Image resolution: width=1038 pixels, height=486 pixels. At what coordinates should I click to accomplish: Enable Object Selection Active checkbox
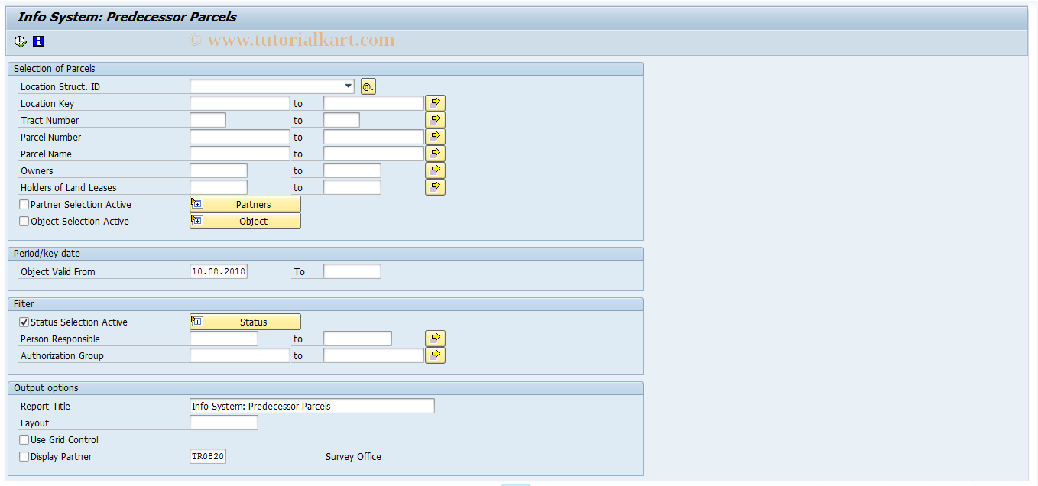(x=24, y=222)
